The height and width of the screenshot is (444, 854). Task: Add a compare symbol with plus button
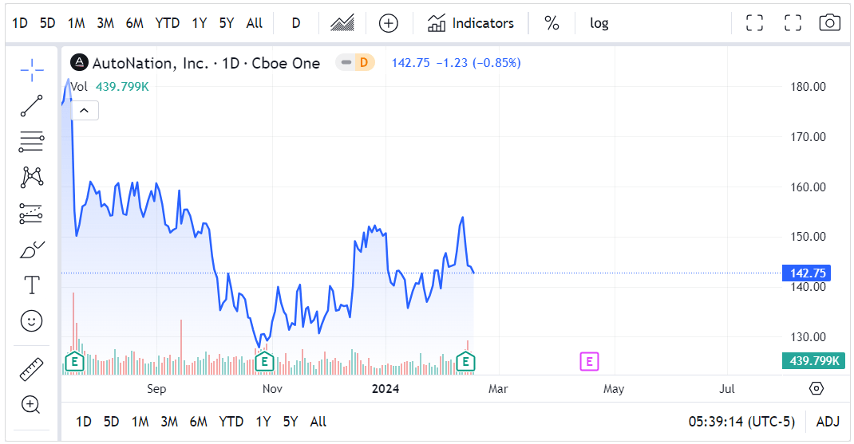pyautogui.click(x=389, y=23)
